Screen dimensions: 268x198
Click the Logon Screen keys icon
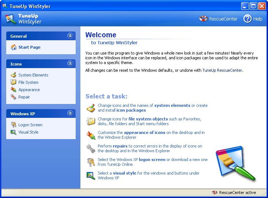(x=14, y=125)
